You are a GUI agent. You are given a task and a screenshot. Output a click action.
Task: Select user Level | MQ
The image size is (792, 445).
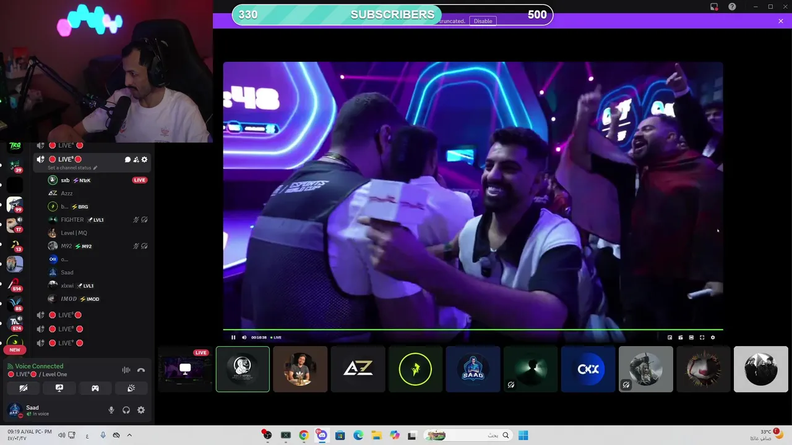pyautogui.click(x=98, y=233)
